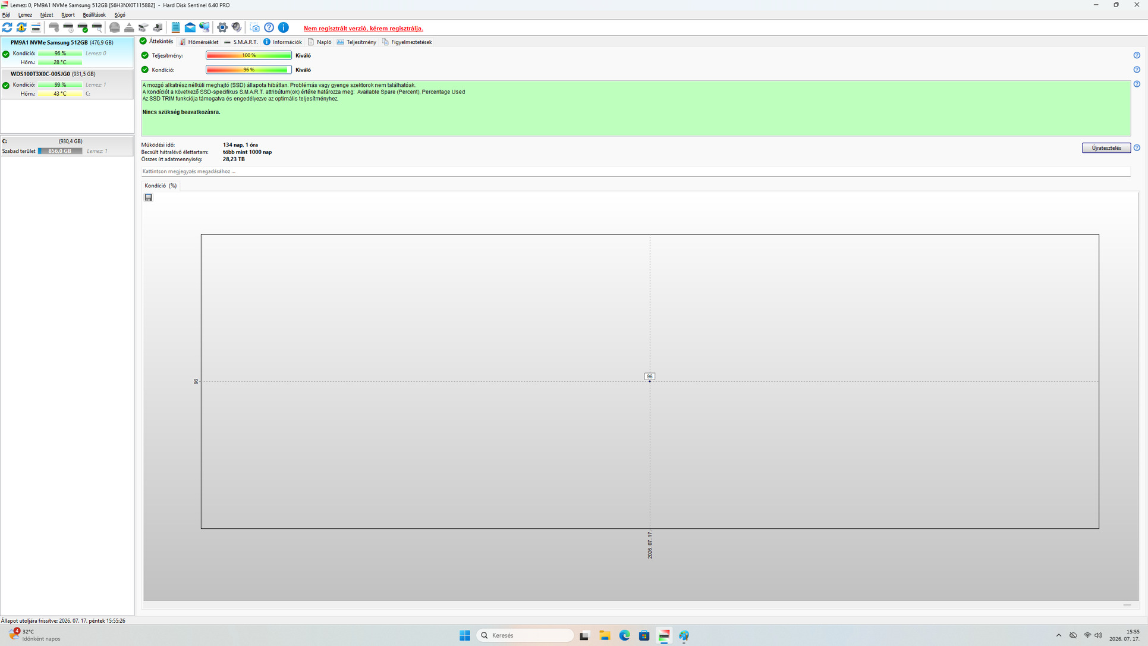Open the report notepad icon
Image resolution: width=1148 pixels, height=646 pixels.
175,27
